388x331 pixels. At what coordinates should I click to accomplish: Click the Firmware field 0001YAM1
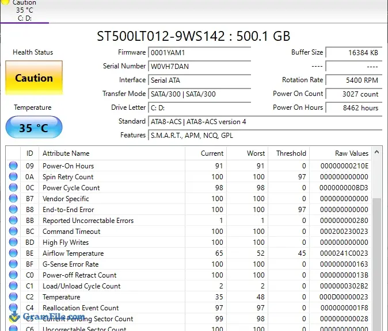point(199,53)
